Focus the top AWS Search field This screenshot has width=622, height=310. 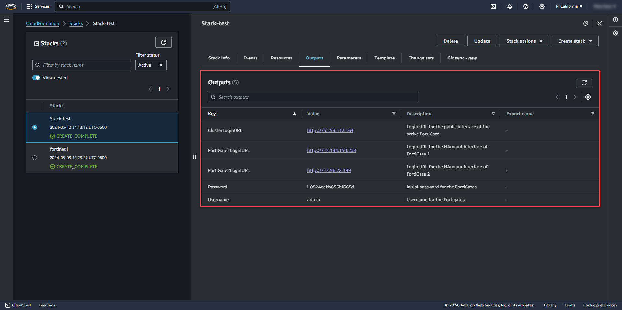pyautogui.click(x=143, y=6)
